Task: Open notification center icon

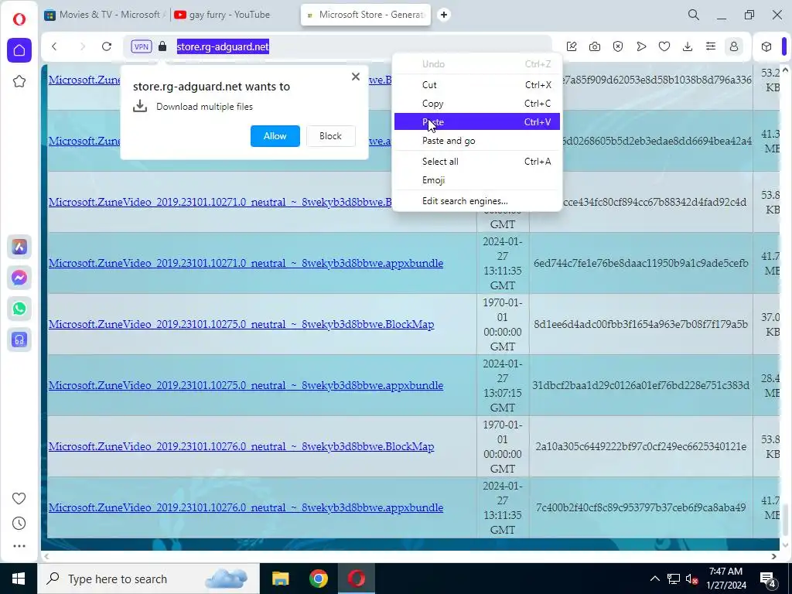Action: tap(768, 579)
